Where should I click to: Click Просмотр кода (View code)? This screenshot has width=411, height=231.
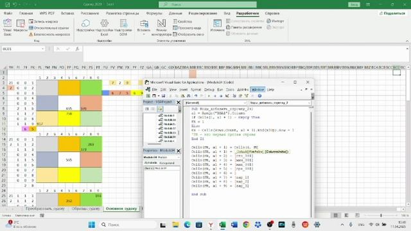coord(187,28)
